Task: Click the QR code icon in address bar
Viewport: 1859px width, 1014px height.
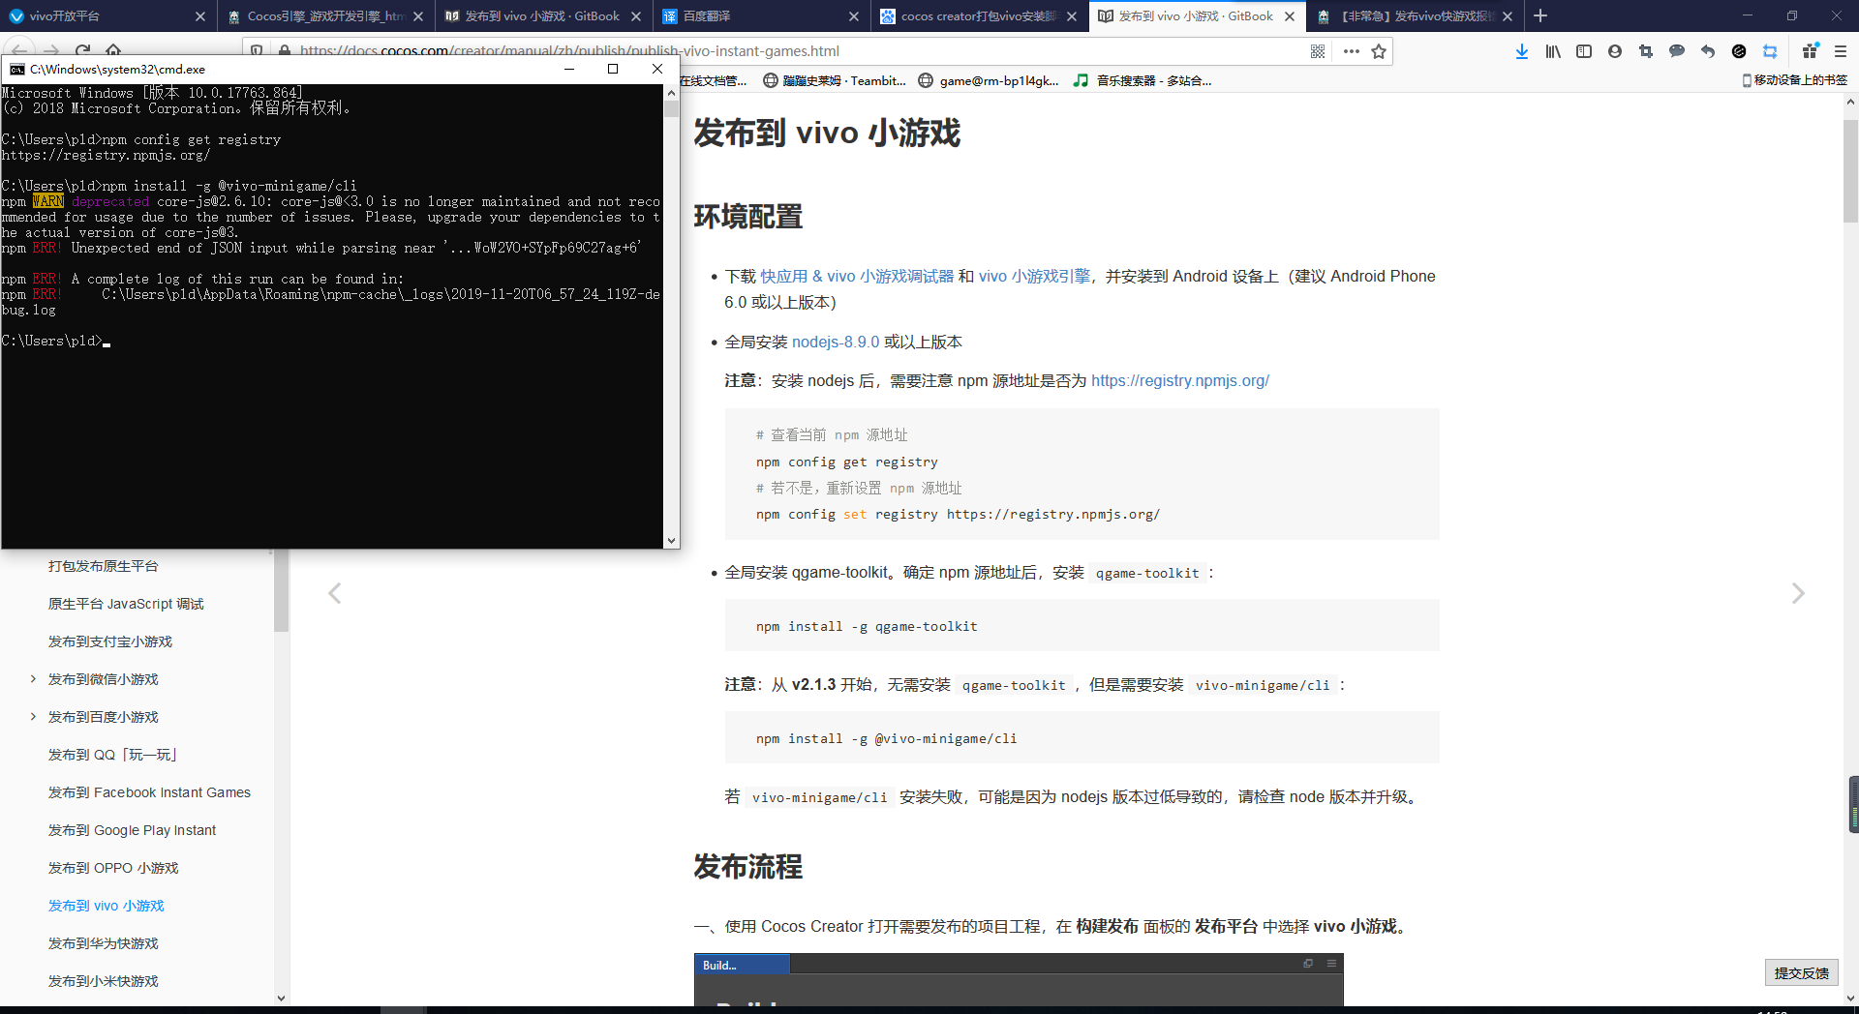Action: (x=1318, y=51)
